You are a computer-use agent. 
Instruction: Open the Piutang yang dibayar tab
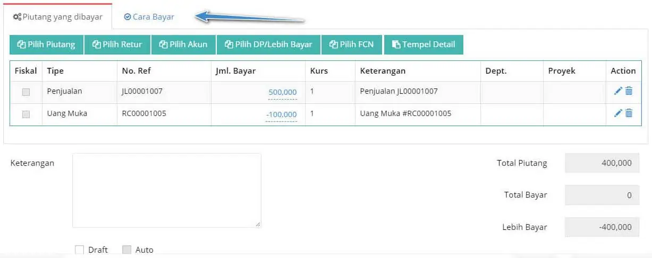point(57,16)
